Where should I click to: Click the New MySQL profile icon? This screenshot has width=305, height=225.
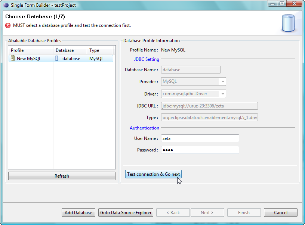[x=12, y=58]
